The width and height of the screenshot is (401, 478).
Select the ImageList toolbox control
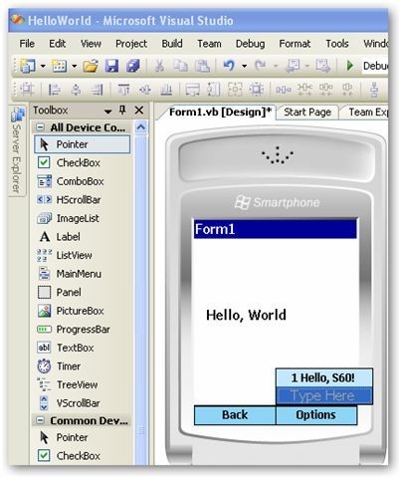[x=82, y=218]
